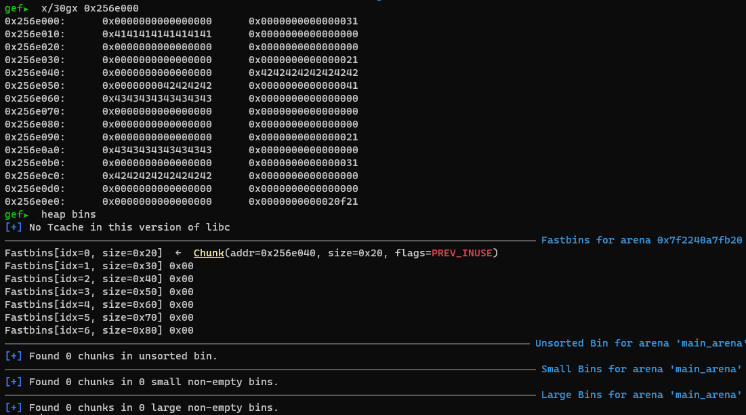Click the Fastbins idx=0 size=0x20 entry

click(83, 253)
